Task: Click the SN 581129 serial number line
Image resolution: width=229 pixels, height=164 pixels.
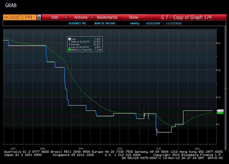Action: click(x=172, y=158)
